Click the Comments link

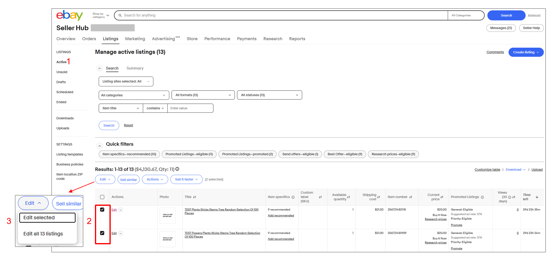pyautogui.click(x=495, y=52)
